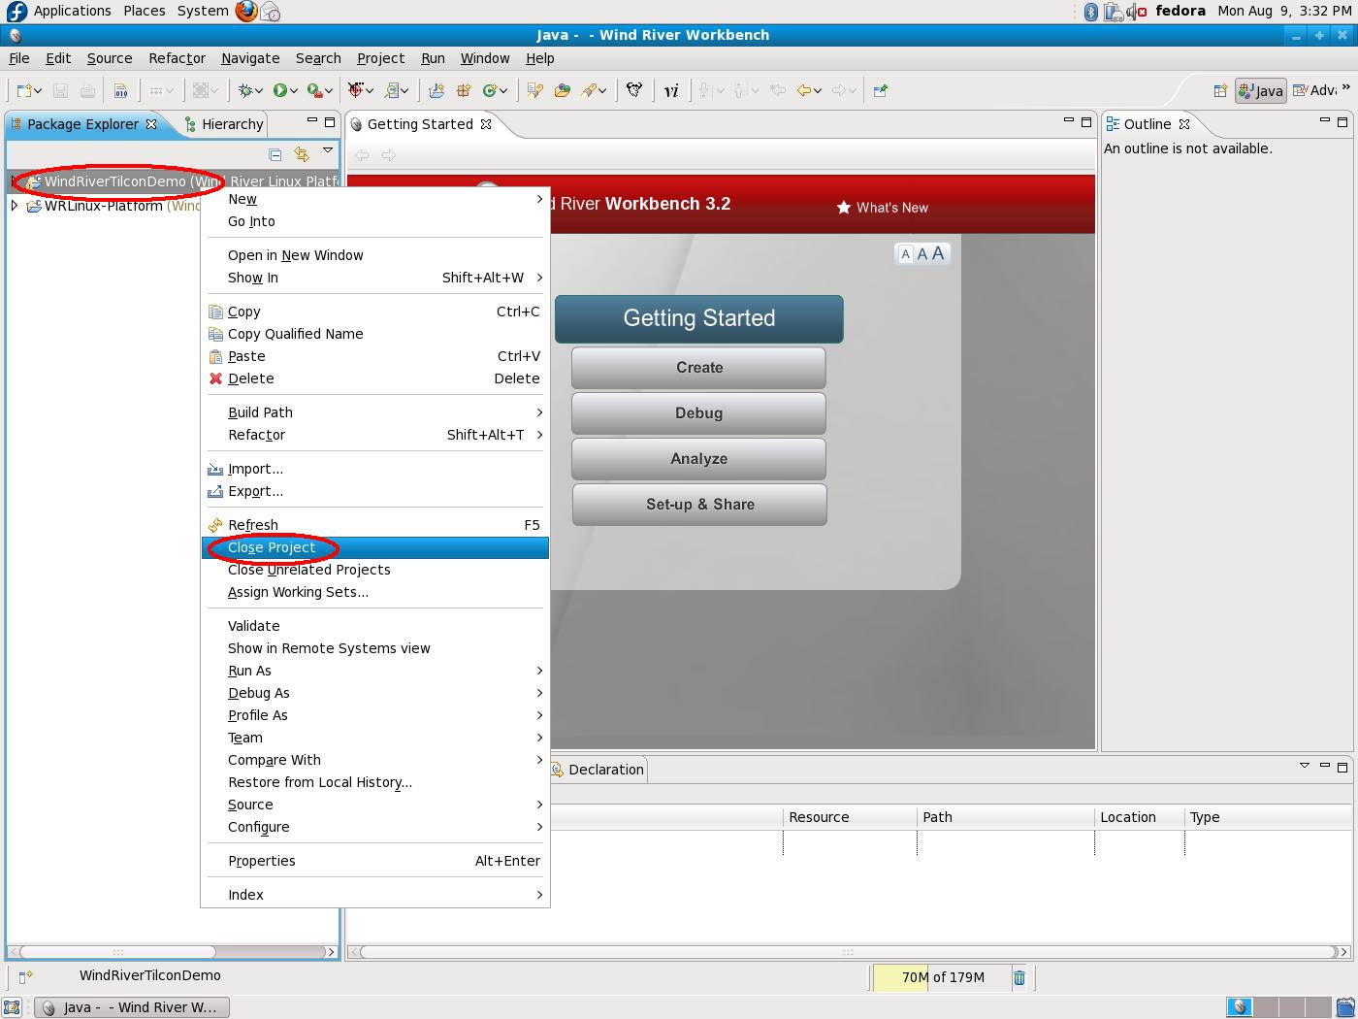The width and height of the screenshot is (1358, 1019).
Task: Click the Debug button in Getting Started
Action: click(x=698, y=413)
